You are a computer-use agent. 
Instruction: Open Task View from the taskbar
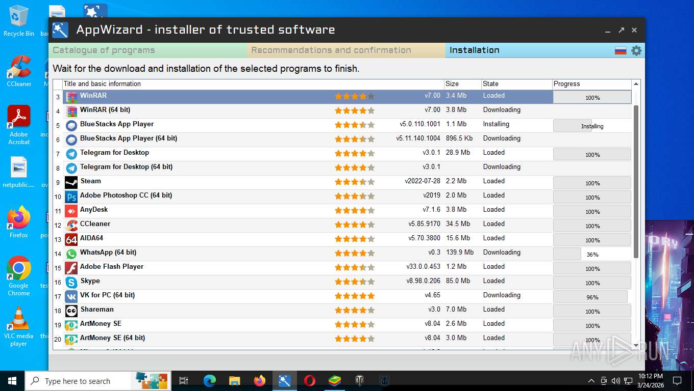pyautogui.click(x=184, y=380)
